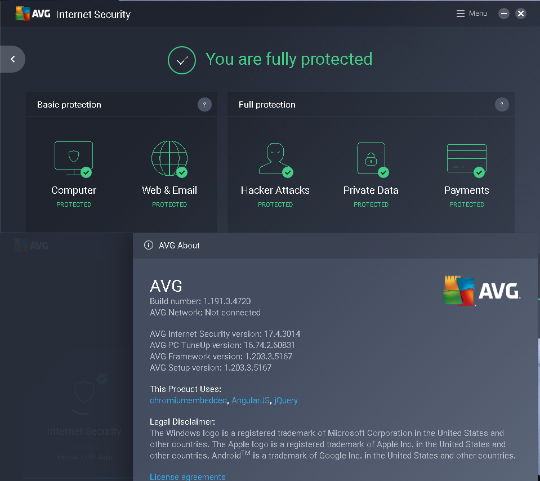The height and width of the screenshot is (481, 540).
Task: Open the Menu in the title bar
Action: pos(471,13)
